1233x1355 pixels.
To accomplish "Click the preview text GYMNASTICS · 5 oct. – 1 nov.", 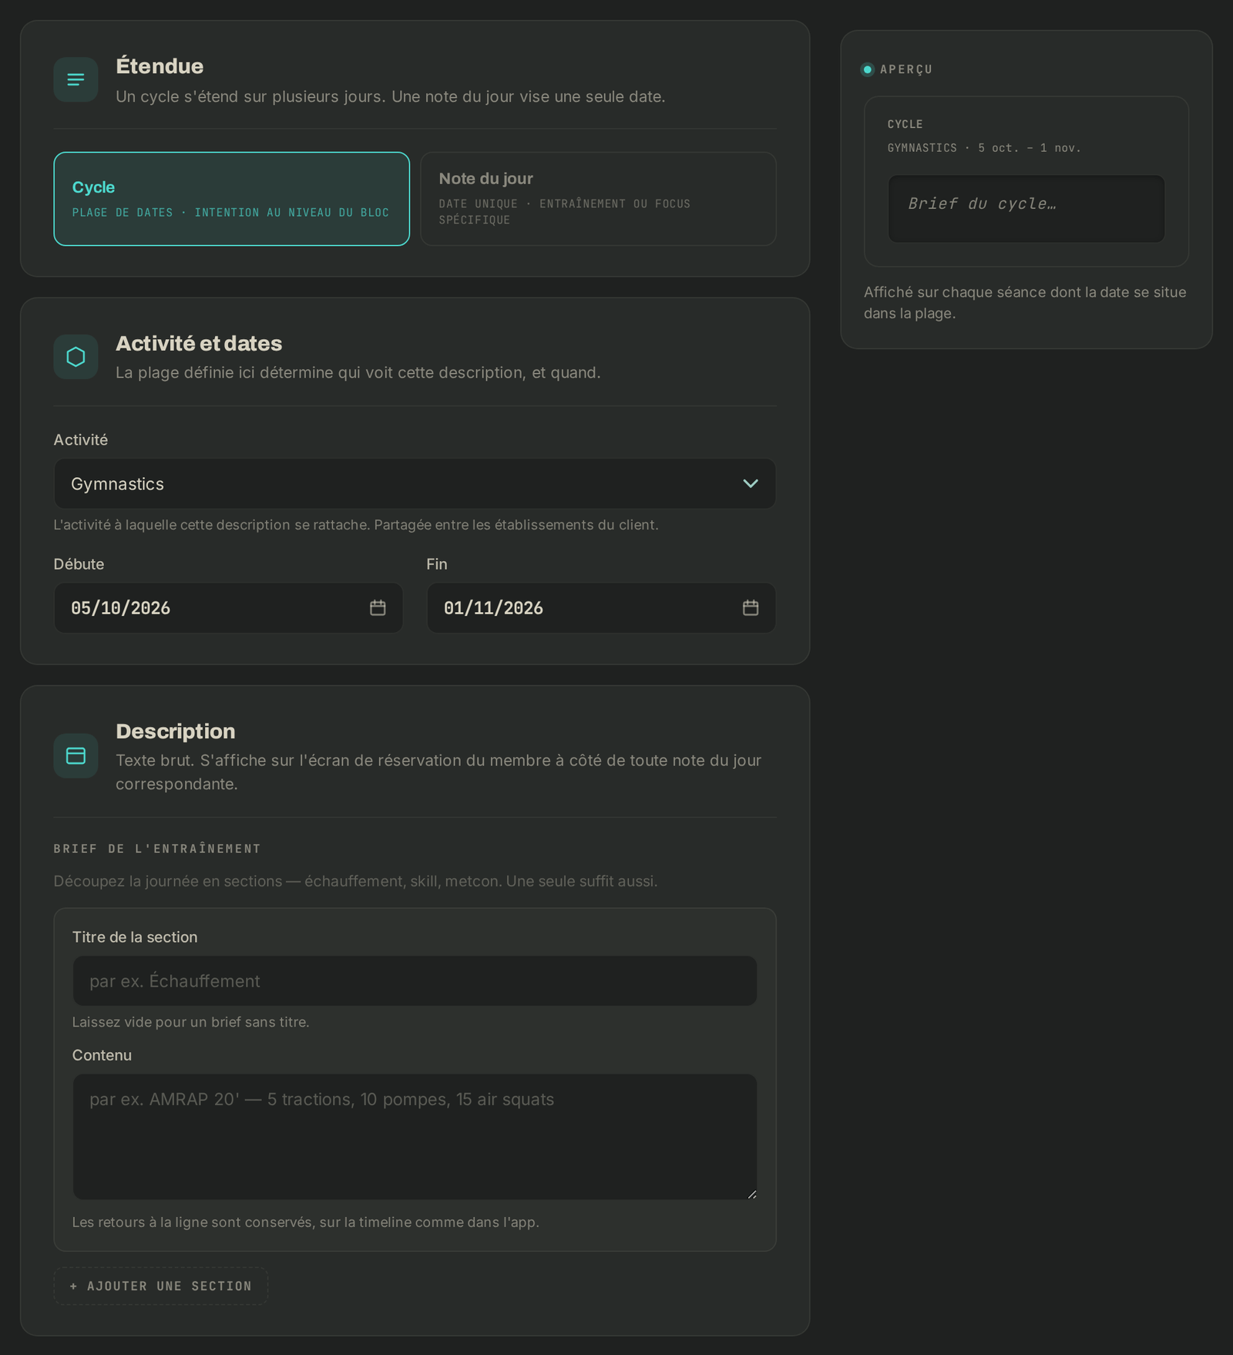I will click(x=984, y=148).
